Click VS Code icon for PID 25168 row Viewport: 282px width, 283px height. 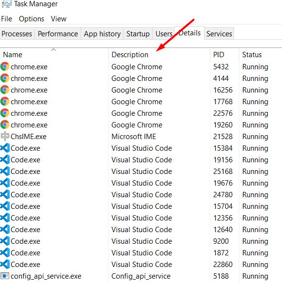click(5, 172)
